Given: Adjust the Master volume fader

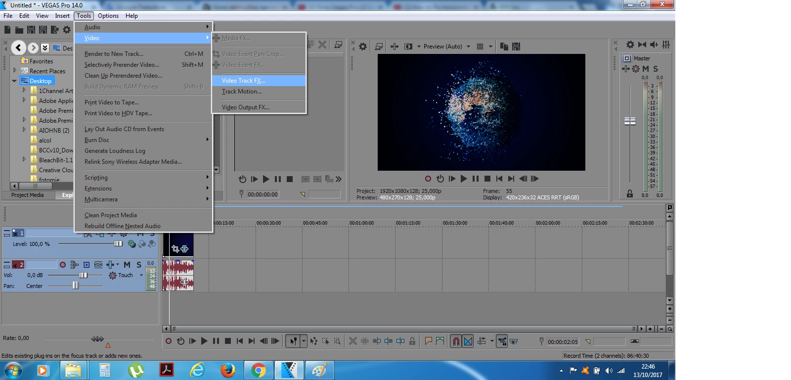Looking at the screenshot, I should point(630,121).
